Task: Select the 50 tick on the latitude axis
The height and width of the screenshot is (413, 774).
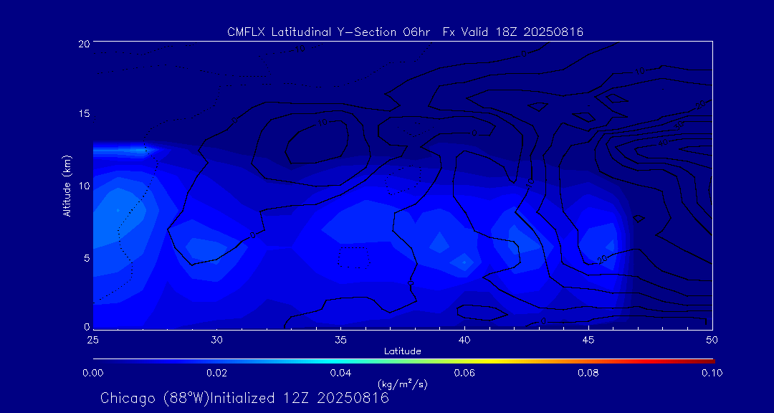Action: pos(712,338)
